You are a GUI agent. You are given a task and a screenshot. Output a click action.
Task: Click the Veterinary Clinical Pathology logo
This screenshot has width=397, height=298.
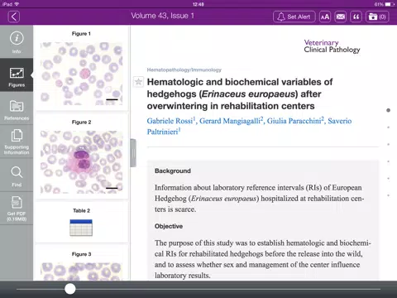tap(332, 46)
